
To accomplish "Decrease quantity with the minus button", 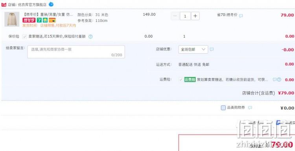I will [x=175, y=16].
